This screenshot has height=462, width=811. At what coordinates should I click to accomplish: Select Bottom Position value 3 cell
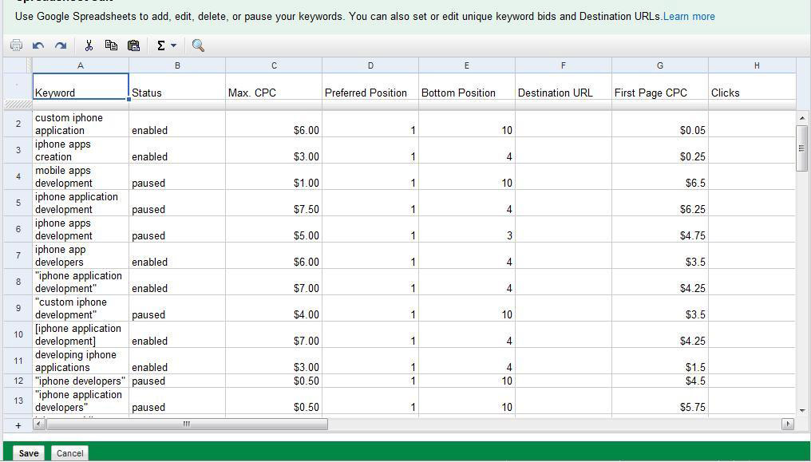(x=467, y=230)
